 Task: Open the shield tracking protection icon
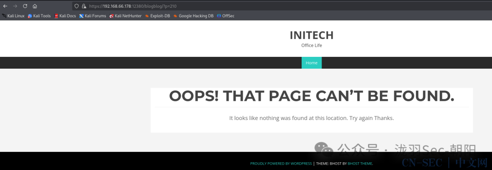coord(76,6)
